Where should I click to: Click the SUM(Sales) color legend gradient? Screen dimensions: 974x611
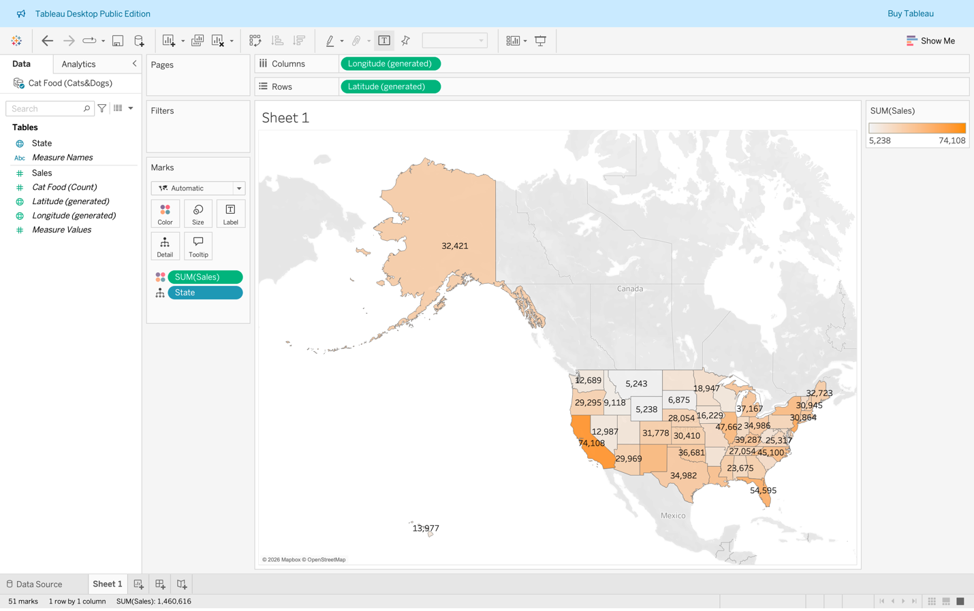(x=917, y=128)
